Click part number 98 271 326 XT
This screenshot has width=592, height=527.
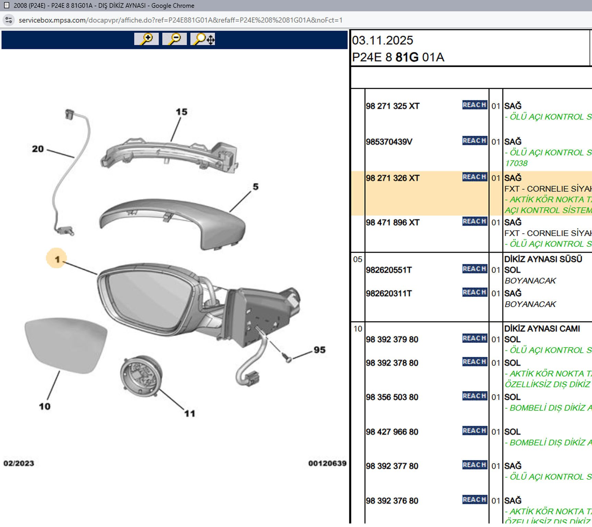coord(392,178)
